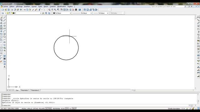Toggle DYN dynamic input

click(x=67, y=109)
